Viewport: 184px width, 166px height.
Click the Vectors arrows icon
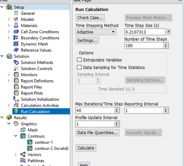tap(23, 154)
